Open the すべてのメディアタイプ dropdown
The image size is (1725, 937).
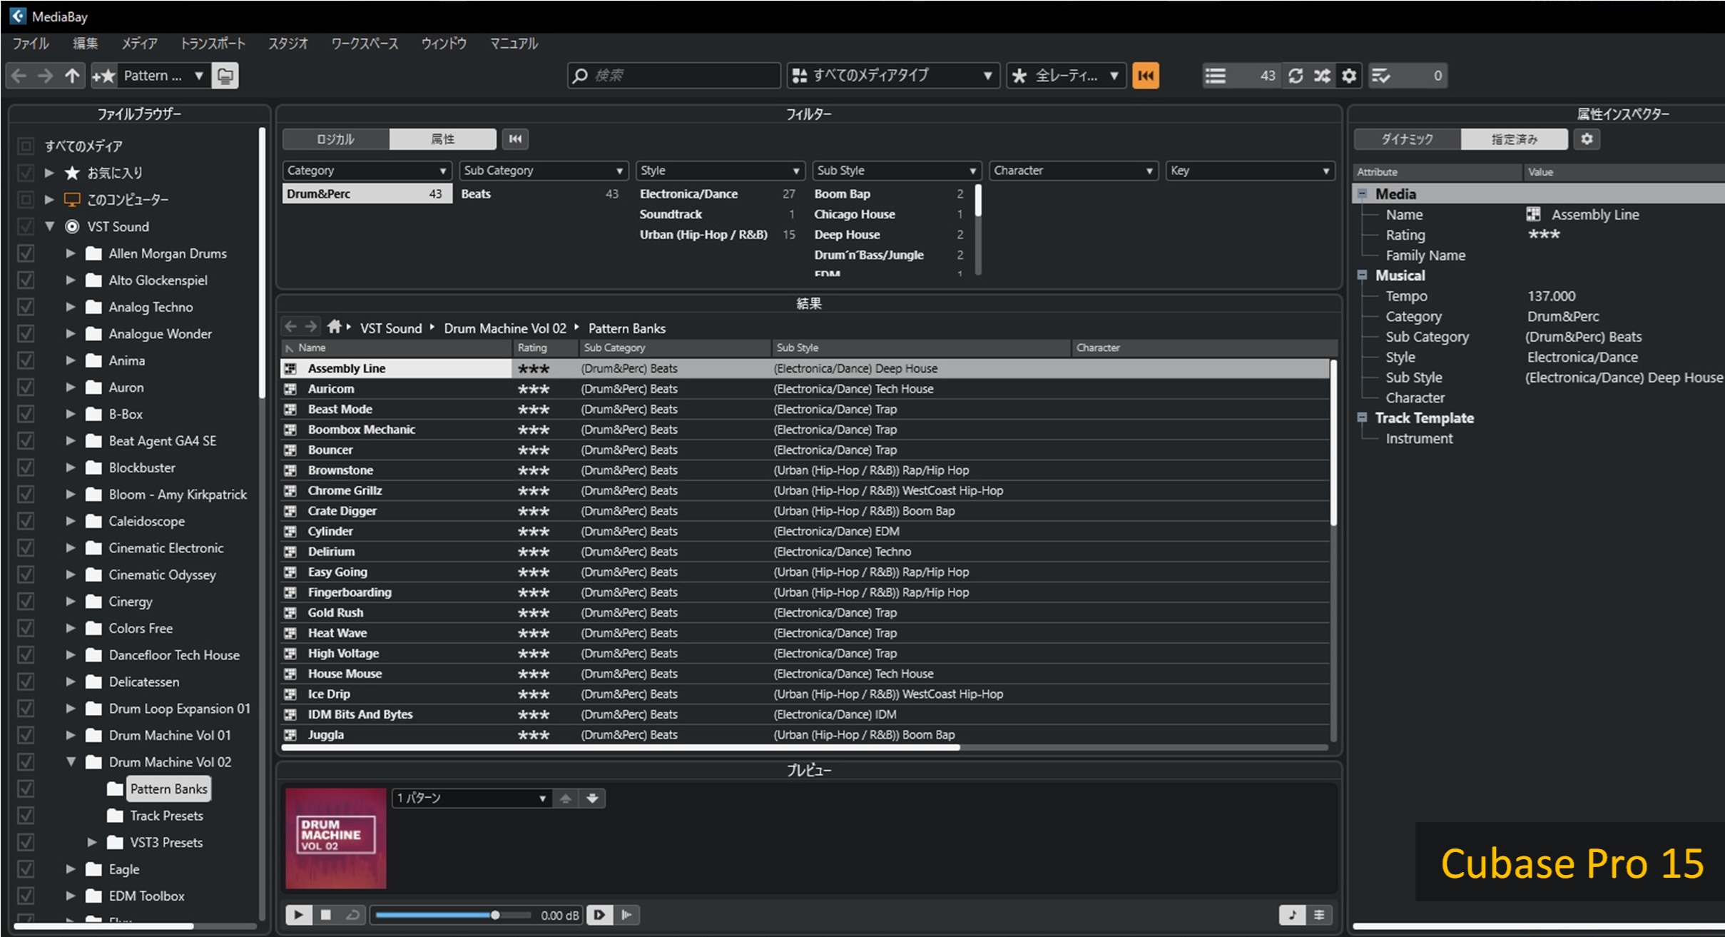(893, 76)
